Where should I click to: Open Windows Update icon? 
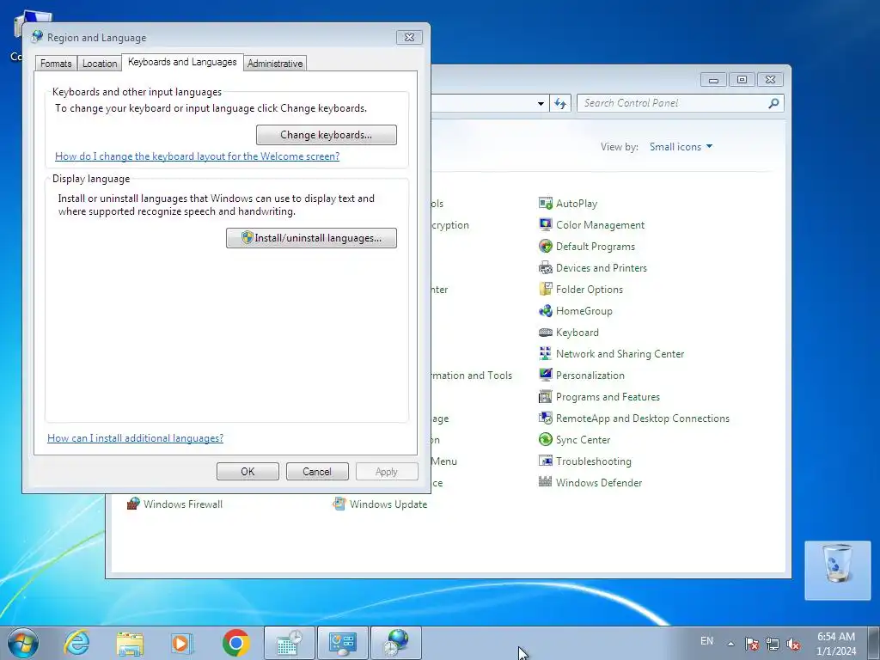click(x=339, y=504)
